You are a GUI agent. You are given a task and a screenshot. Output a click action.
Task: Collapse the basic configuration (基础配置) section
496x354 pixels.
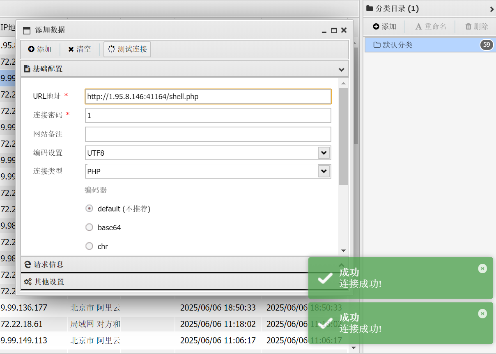(184, 69)
